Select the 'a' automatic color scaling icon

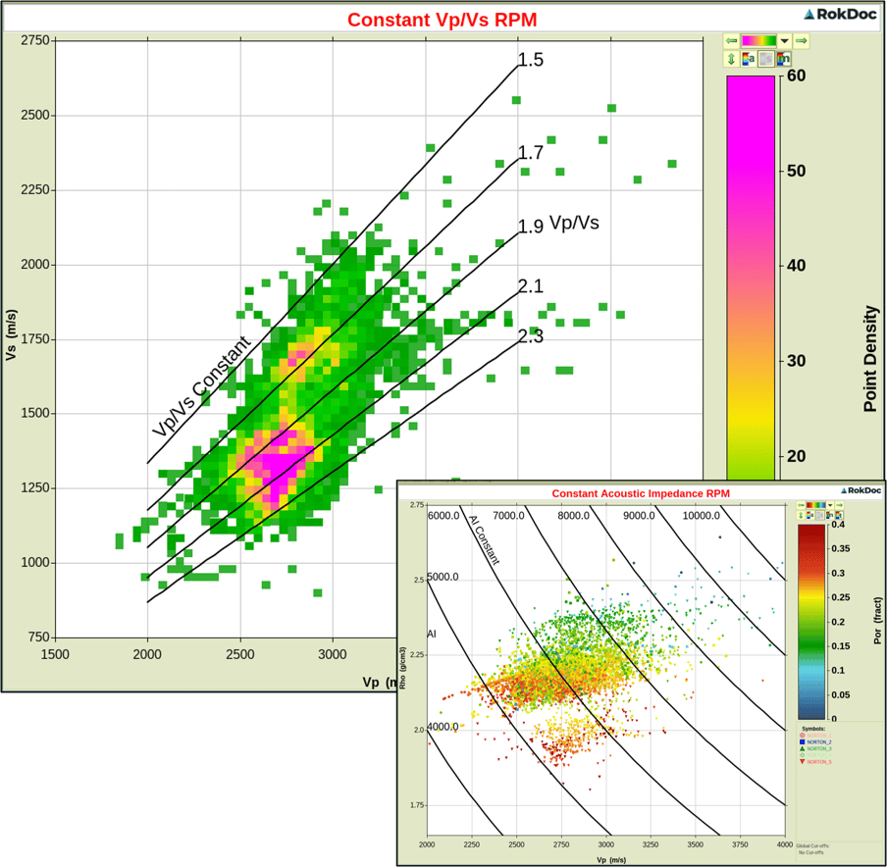pos(750,59)
